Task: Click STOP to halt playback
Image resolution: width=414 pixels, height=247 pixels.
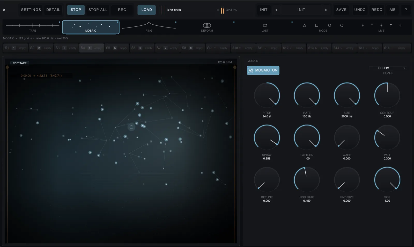Action: 76,10
